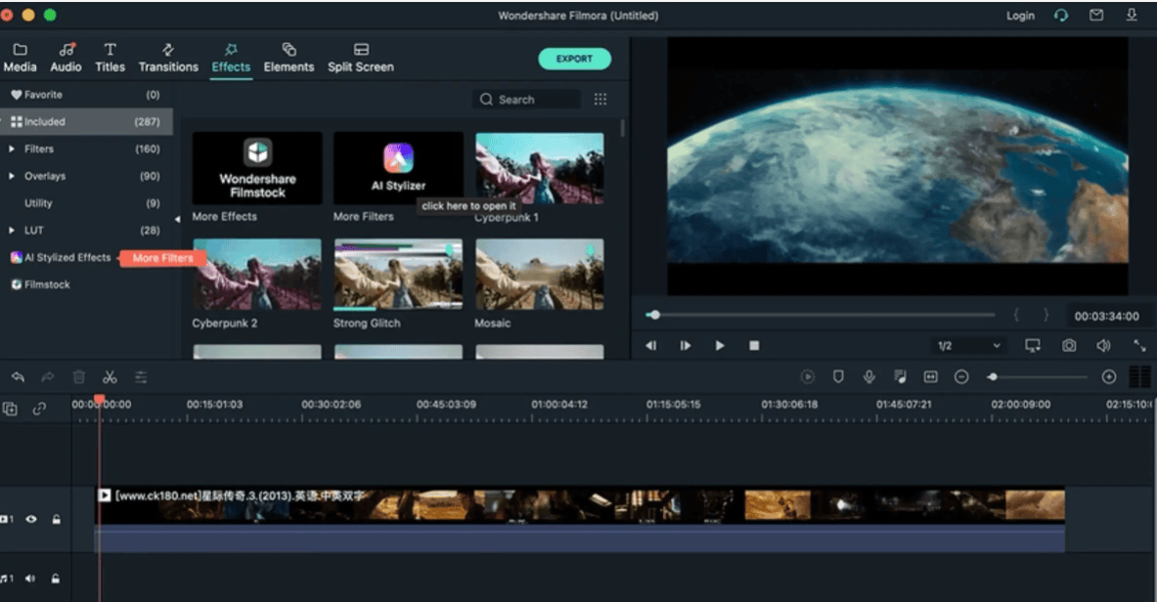Click the Login link
The height and width of the screenshot is (602, 1157).
pos(1019,15)
